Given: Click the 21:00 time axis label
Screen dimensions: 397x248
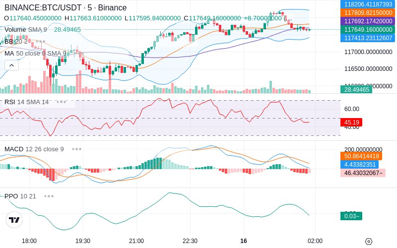Looking at the screenshot, I should coord(136,241).
